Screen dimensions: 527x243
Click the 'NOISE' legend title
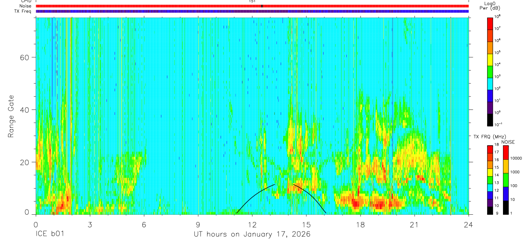508,142
